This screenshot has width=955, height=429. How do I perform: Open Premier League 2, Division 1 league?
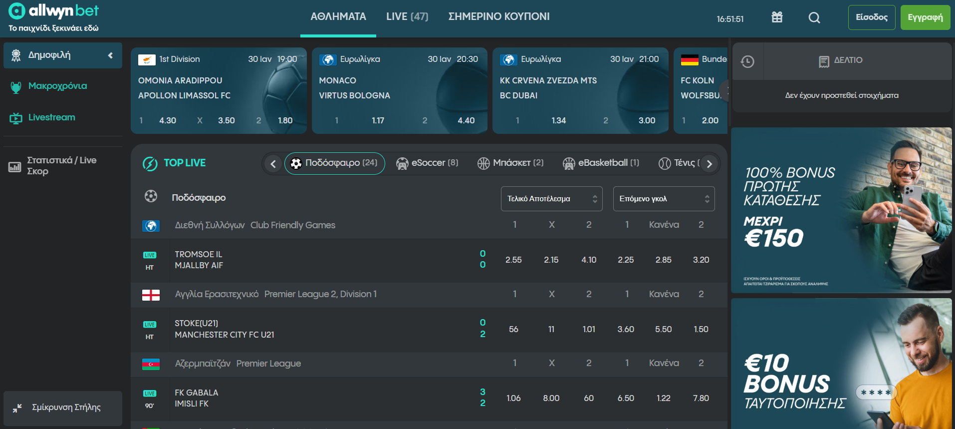point(320,295)
